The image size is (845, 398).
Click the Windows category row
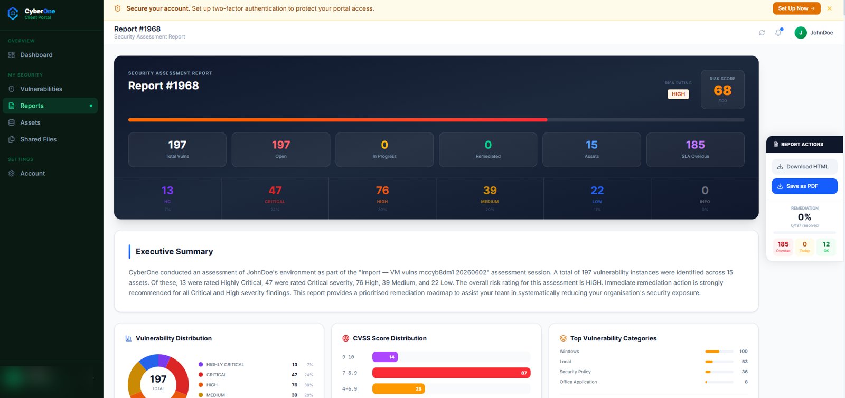click(654, 352)
